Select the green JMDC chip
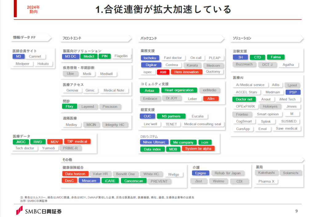Viewport: 315px width, 217px height. point(21,142)
